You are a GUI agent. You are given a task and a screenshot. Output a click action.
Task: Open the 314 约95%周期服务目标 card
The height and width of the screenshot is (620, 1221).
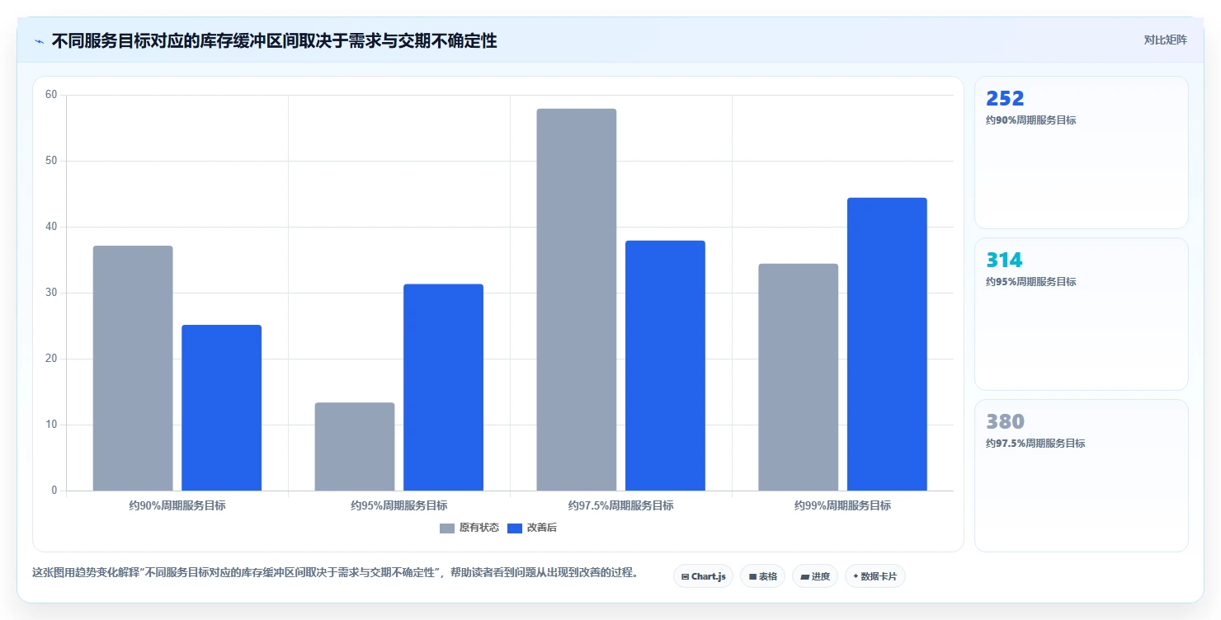click(x=1081, y=314)
